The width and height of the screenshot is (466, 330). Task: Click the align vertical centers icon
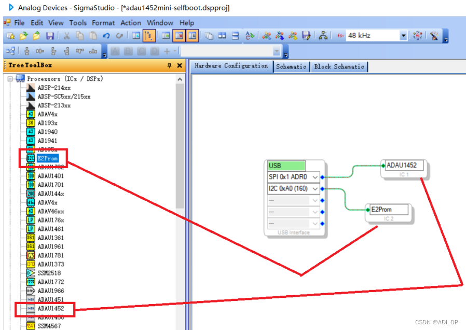27,51
